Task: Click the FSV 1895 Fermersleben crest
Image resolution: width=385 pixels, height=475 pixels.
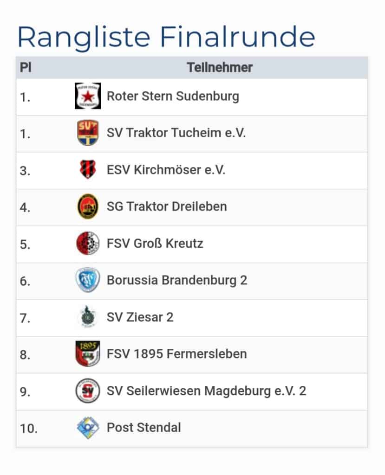Action: [x=88, y=353]
